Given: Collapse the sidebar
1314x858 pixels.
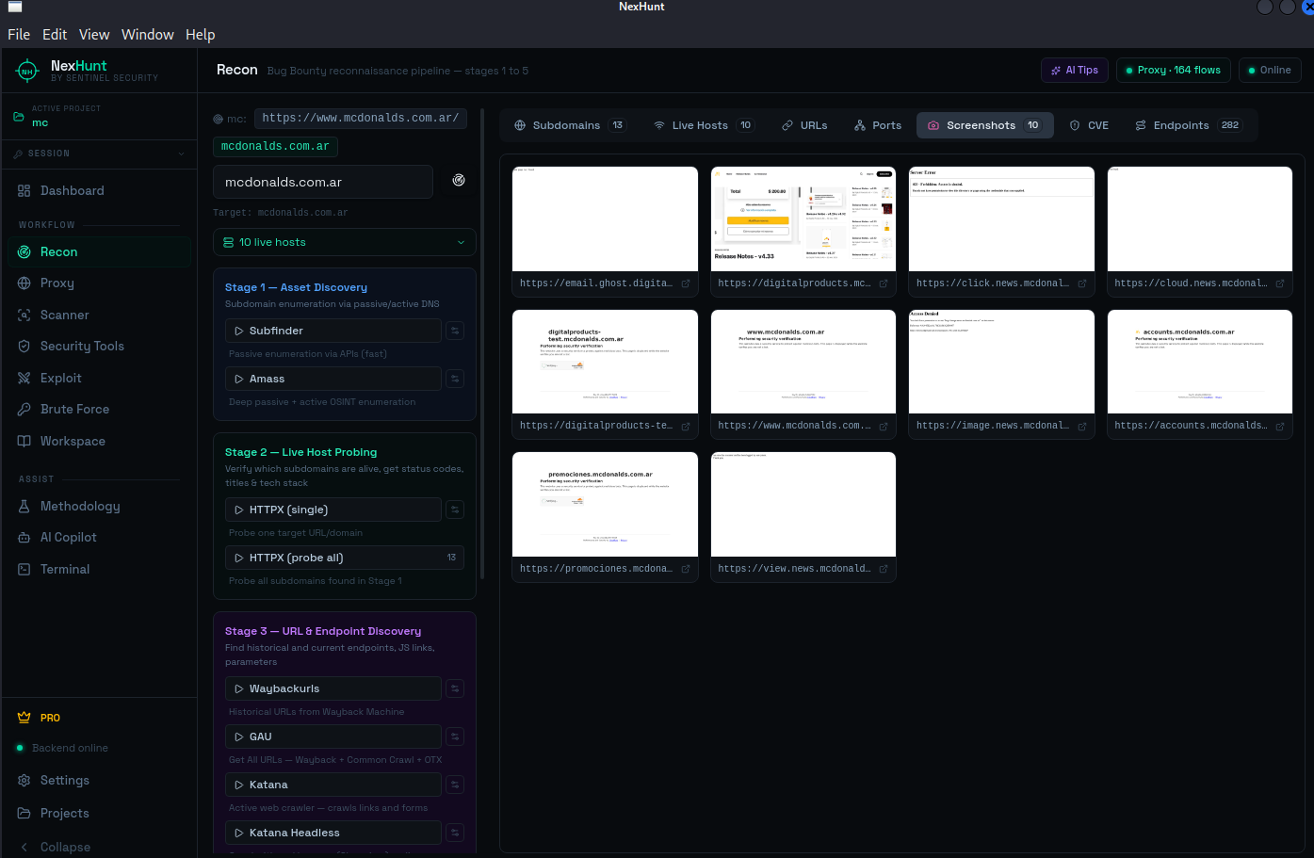Looking at the screenshot, I should point(99,847).
